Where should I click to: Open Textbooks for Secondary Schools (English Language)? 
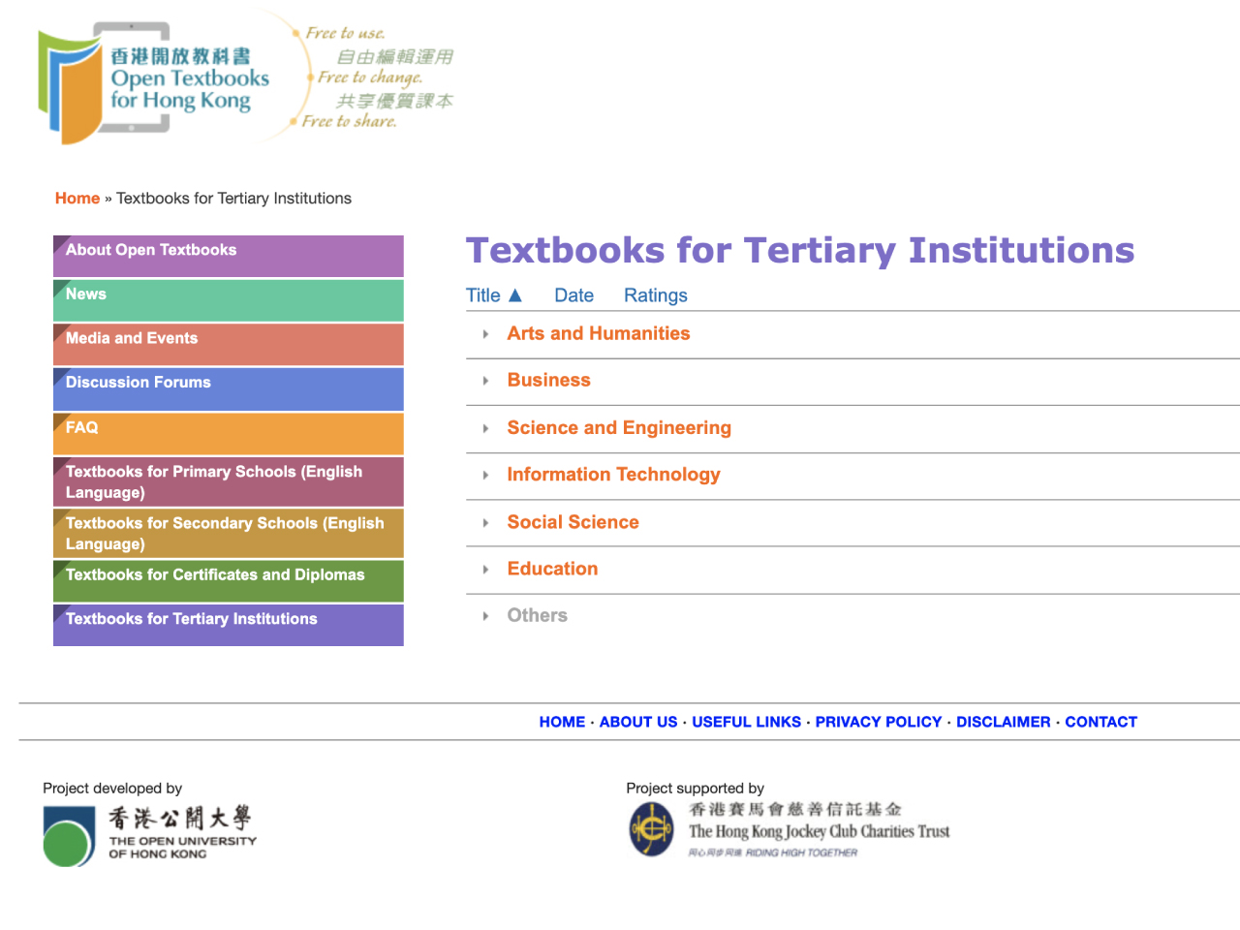tap(229, 533)
